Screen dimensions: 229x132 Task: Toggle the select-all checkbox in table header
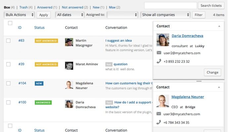click(10, 23)
